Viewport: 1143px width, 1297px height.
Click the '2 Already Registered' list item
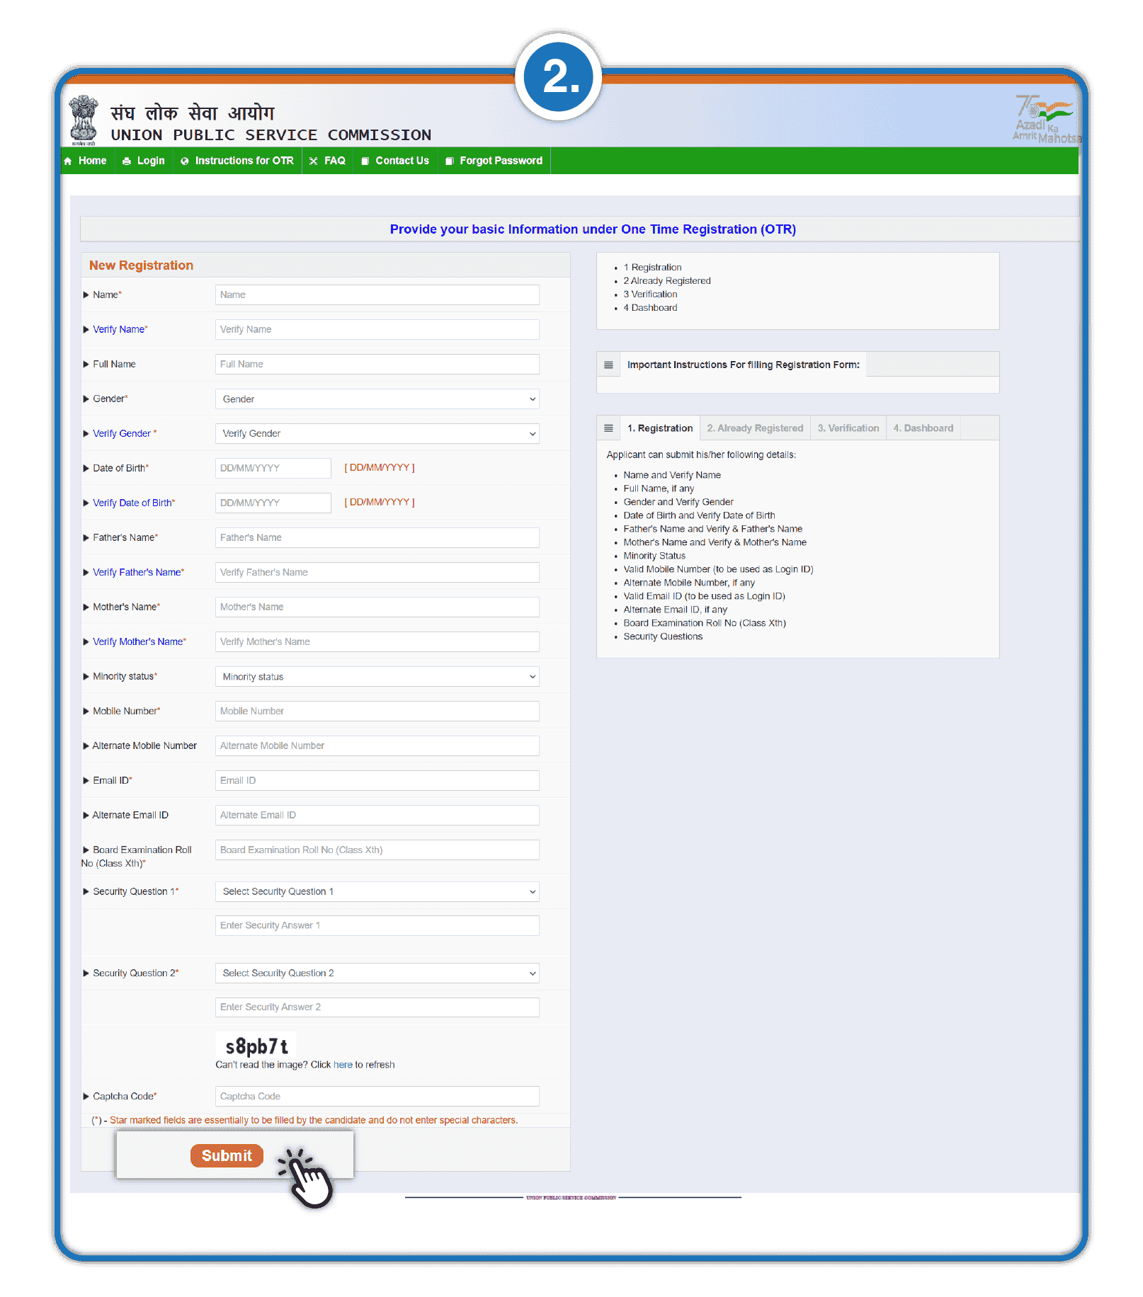(667, 281)
